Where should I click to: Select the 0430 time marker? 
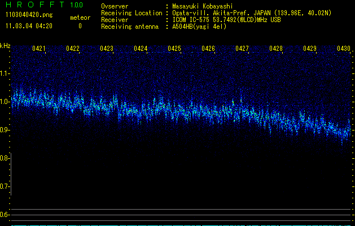click(x=344, y=49)
